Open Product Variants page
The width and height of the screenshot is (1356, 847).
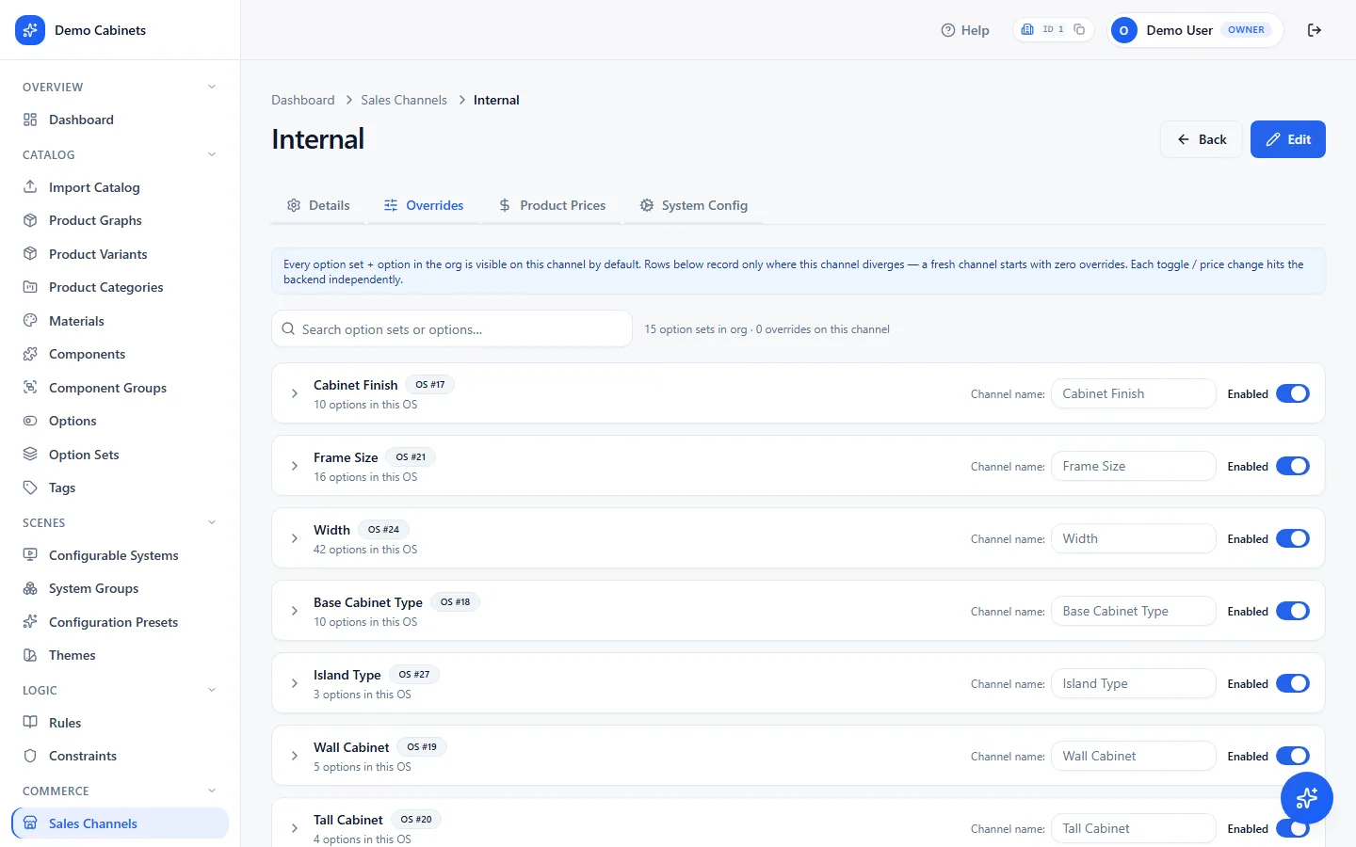click(x=121, y=254)
